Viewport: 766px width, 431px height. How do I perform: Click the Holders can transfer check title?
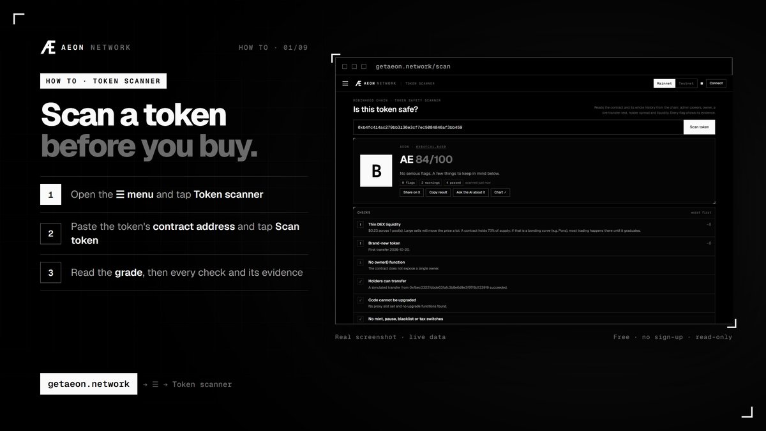click(387, 281)
